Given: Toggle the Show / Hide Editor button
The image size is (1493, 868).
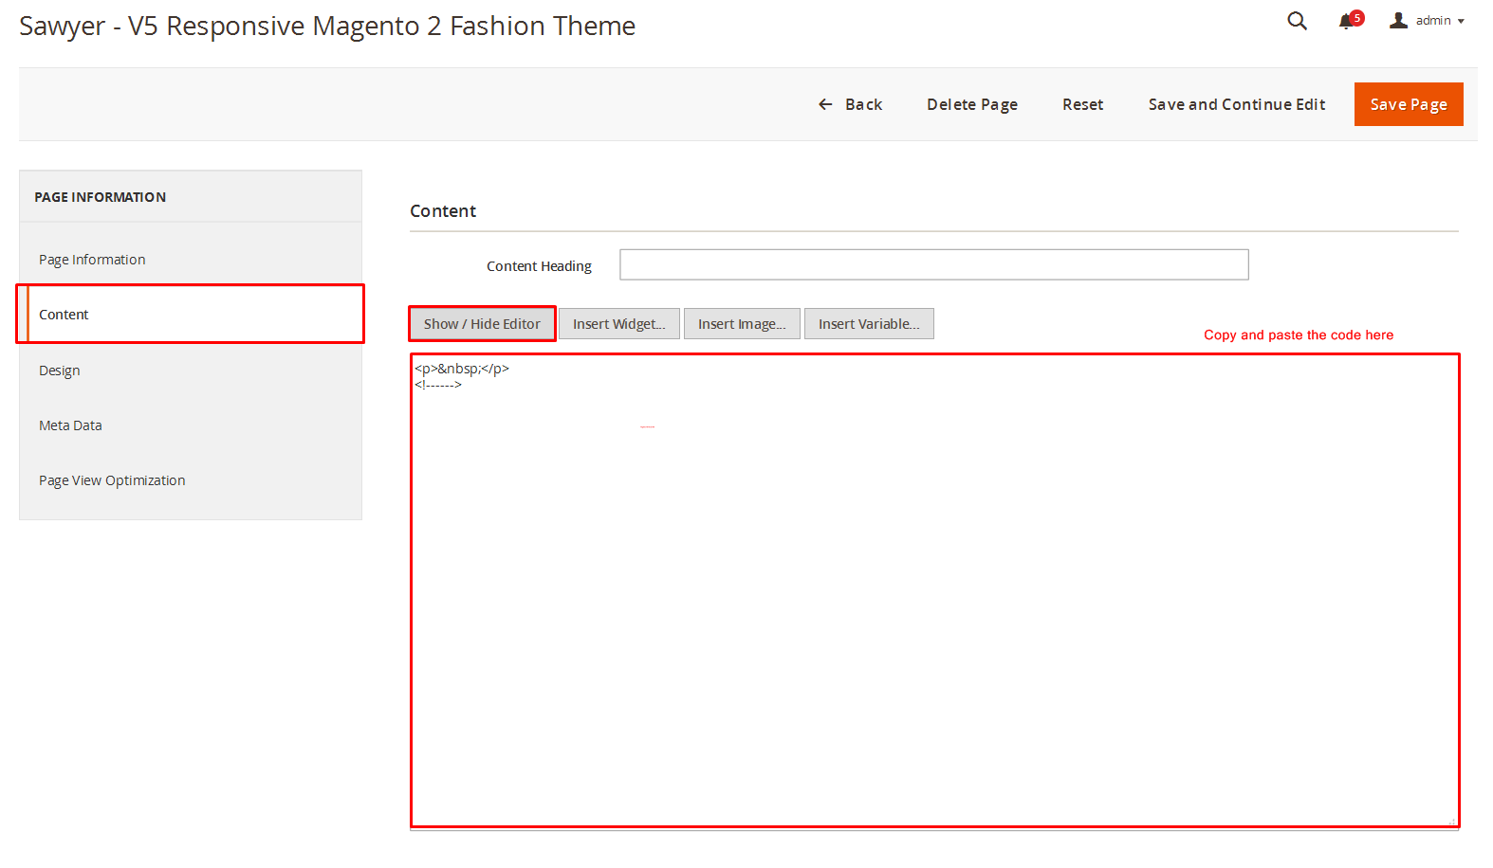Looking at the screenshot, I should click(482, 324).
